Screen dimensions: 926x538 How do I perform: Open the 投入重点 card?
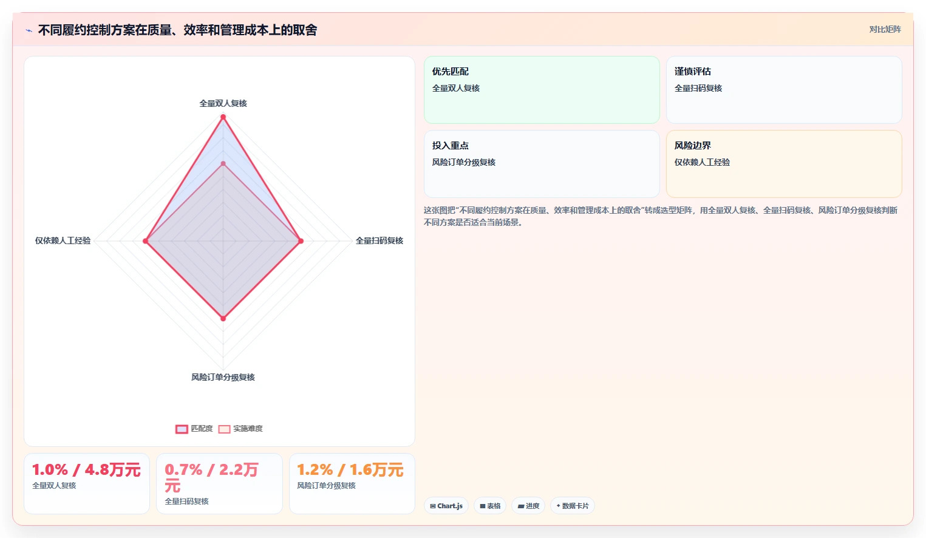click(542, 164)
